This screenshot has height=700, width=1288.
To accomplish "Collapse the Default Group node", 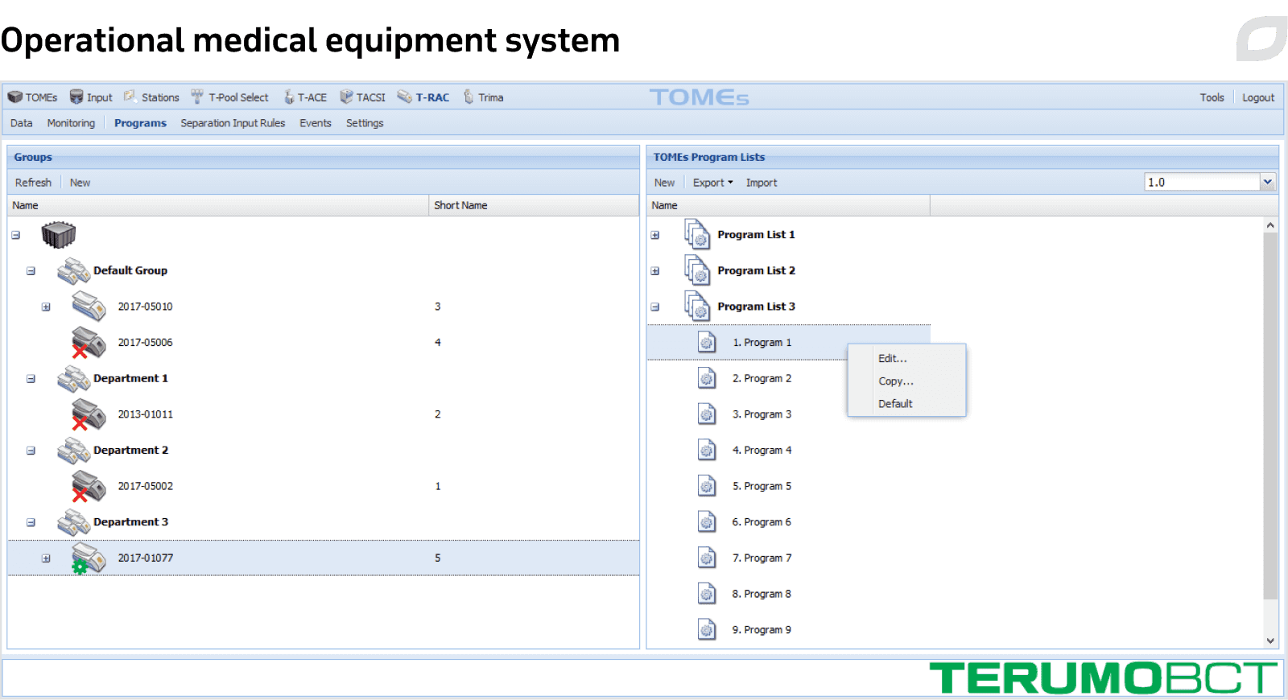I will pos(31,271).
